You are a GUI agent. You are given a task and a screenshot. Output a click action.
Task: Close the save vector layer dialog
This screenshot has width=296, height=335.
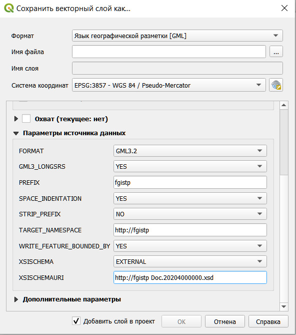(x=284, y=9)
